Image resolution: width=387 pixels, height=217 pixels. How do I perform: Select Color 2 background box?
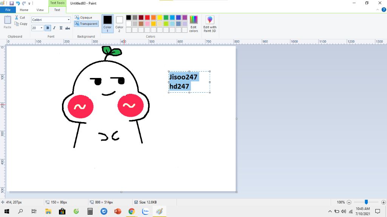tap(119, 24)
